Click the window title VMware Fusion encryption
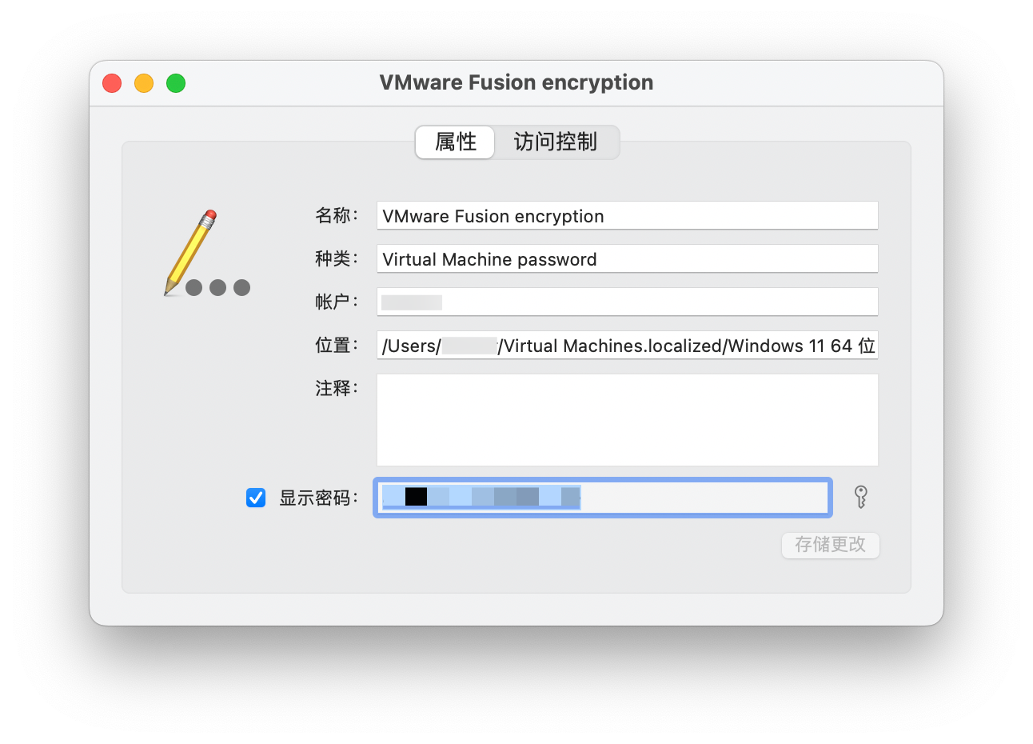The width and height of the screenshot is (1033, 744). (516, 83)
